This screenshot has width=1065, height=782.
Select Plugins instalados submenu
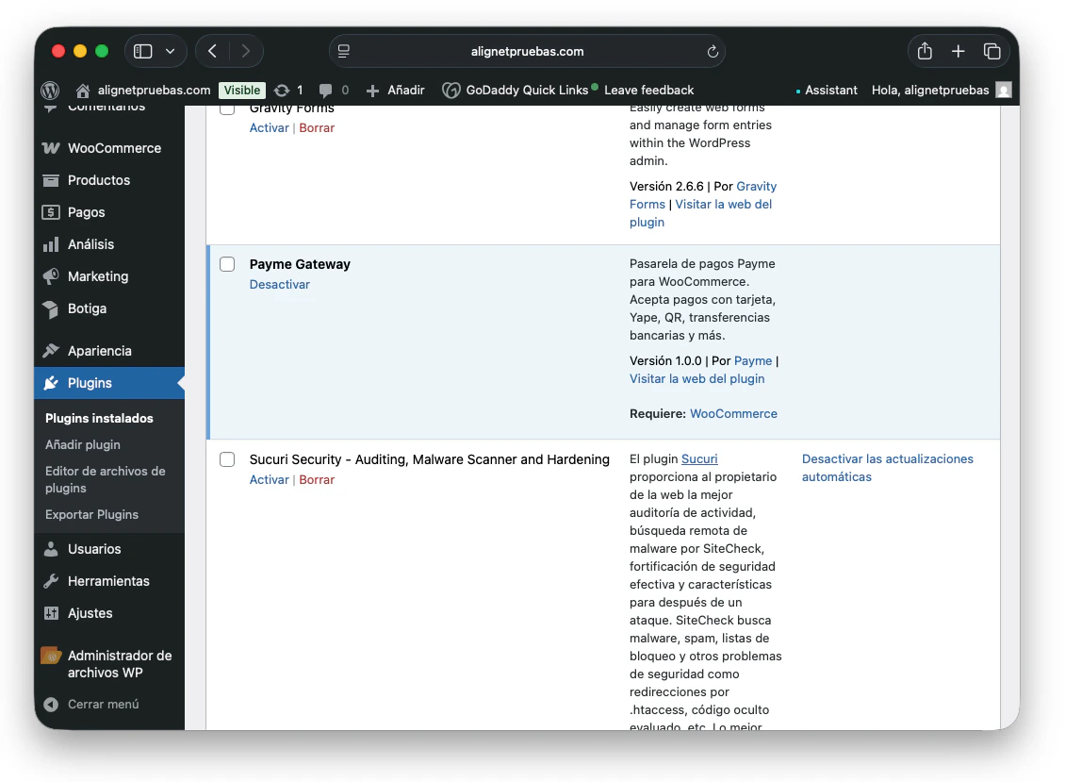click(99, 418)
